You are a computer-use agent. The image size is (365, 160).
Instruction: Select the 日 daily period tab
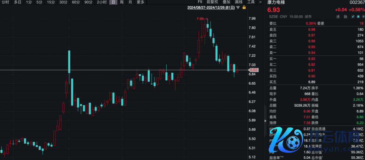pyautogui.click(x=113, y=2)
